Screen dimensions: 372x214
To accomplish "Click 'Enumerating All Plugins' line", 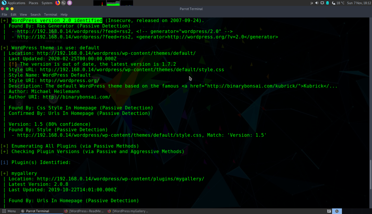I will [75, 146].
